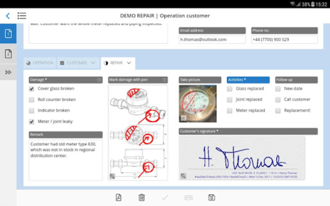Zoom the damage sketch magnifier icon
Screen dimensions: 330x206
pos(112,176)
